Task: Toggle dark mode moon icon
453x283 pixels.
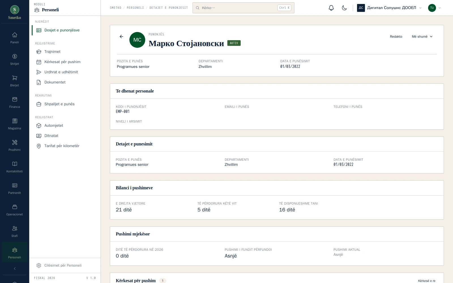Action: [344, 8]
